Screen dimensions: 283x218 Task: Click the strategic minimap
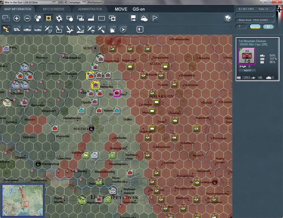[23, 200]
